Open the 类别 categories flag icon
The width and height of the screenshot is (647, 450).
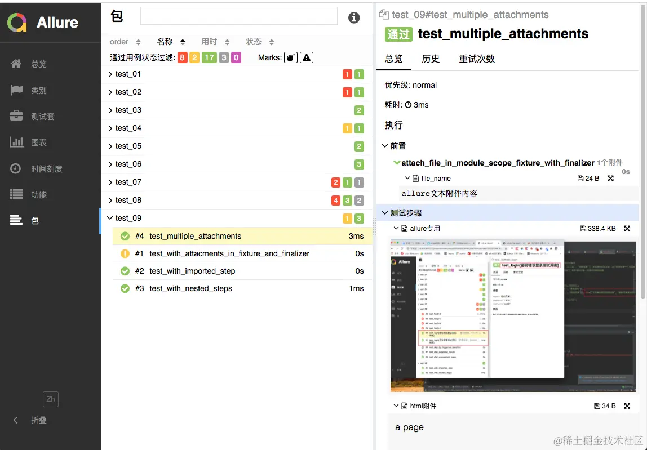pos(16,90)
